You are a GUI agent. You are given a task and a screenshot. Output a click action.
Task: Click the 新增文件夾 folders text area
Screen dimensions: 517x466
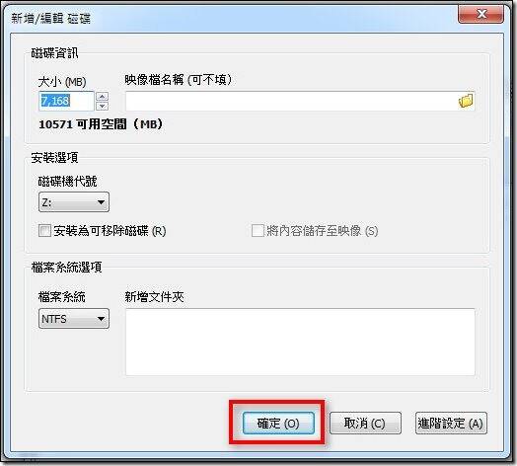click(x=300, y=342)
